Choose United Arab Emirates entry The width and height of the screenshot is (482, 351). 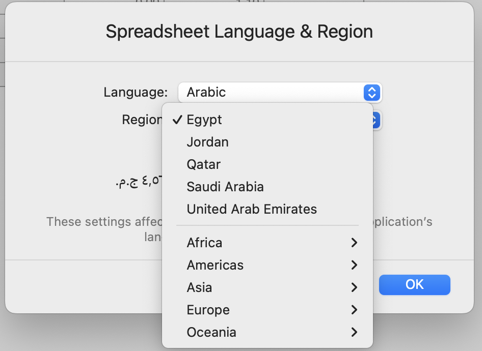(252, 209)
